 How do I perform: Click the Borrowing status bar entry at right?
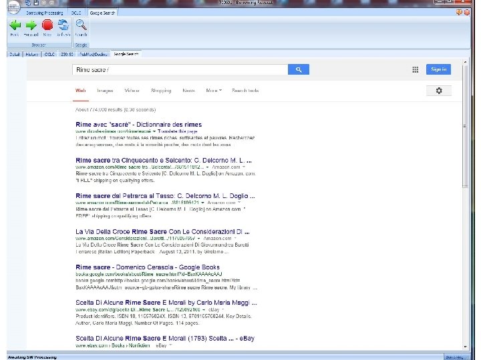(454, 357)
